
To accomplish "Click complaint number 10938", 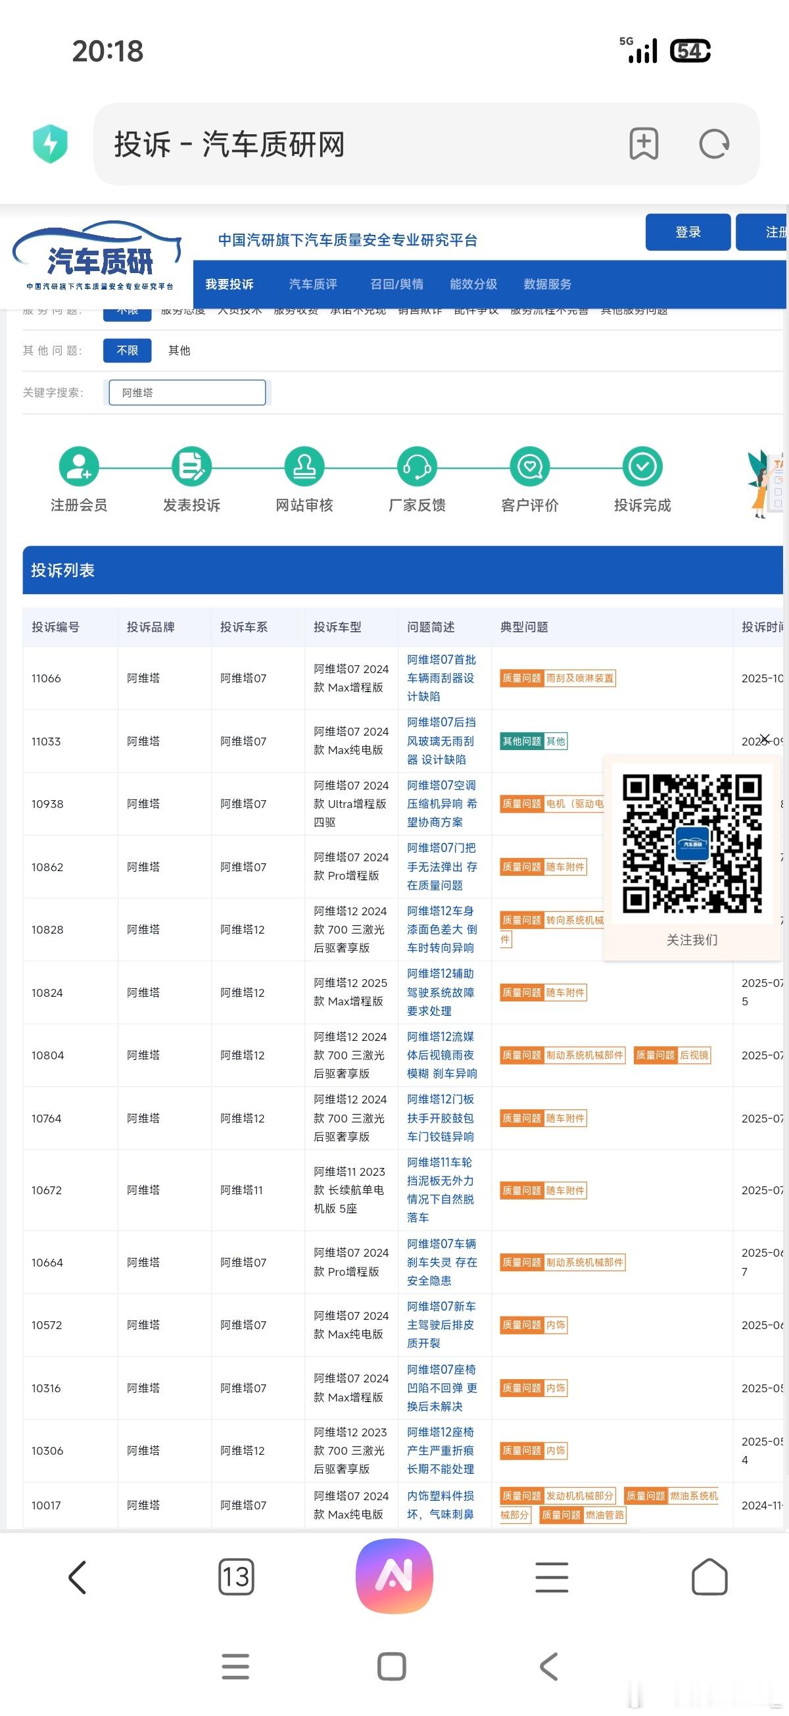I will (47, 804).
